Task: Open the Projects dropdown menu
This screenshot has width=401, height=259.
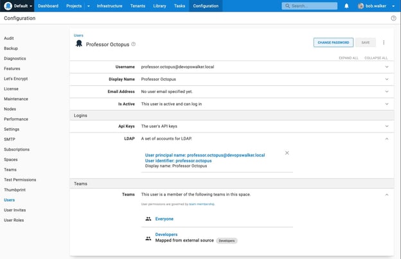Action: [x=77, y=6]
